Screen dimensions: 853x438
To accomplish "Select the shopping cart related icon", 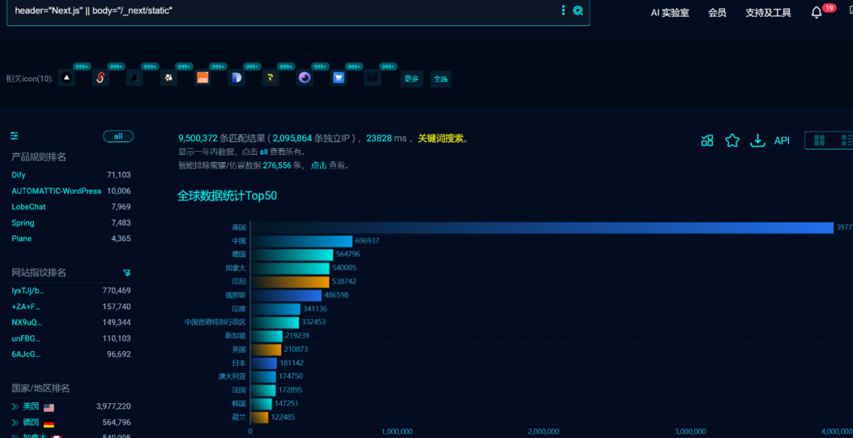I will 339,78.
